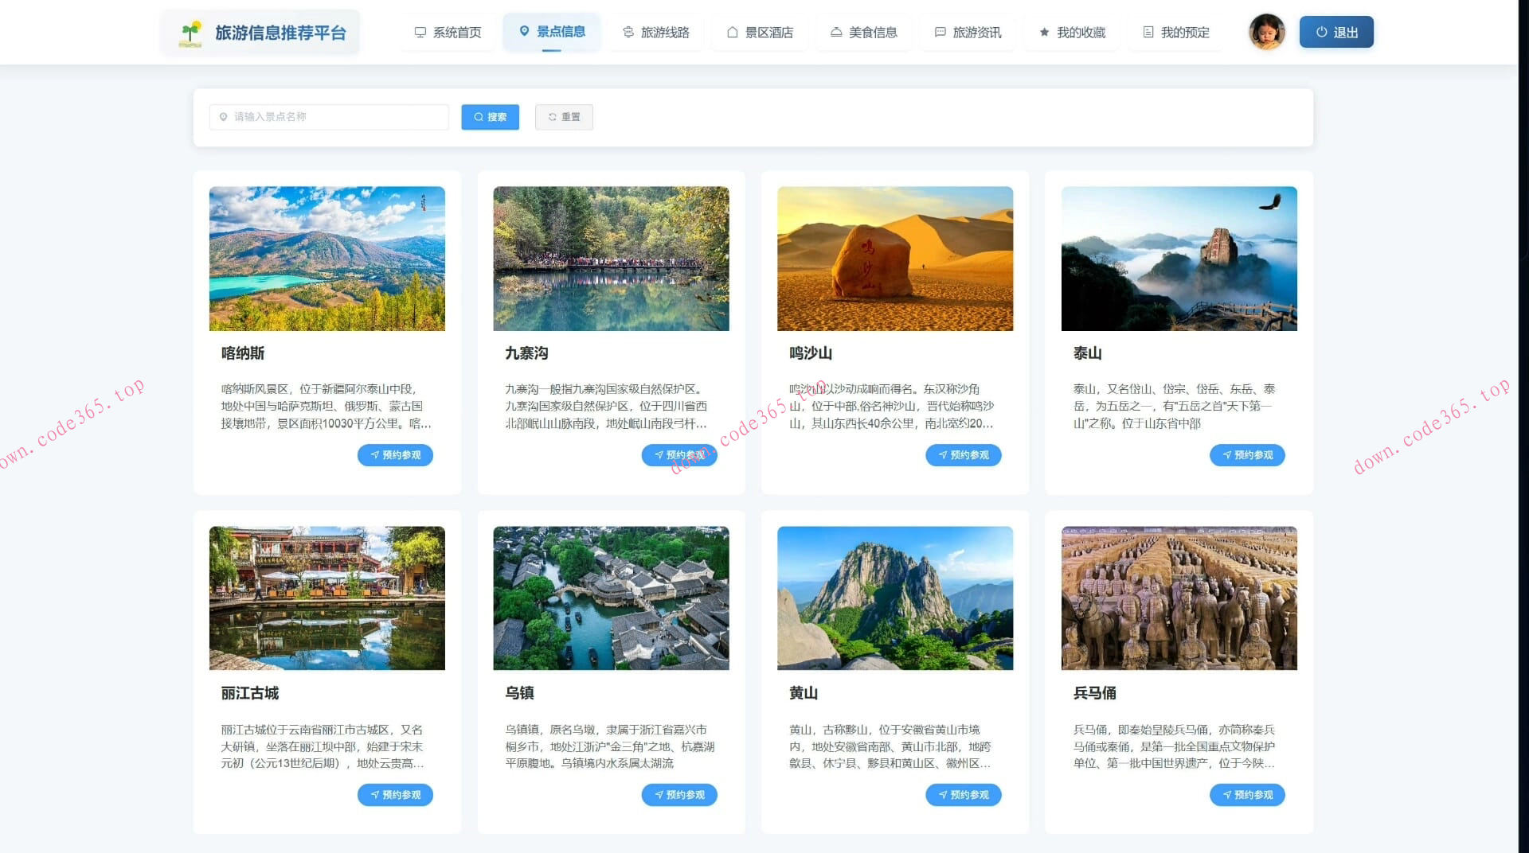Image resolution: width=1529 pixels, height=853 pixels.
Task: View the 丽江古城 old town photo
Action: tap(327, 598)
